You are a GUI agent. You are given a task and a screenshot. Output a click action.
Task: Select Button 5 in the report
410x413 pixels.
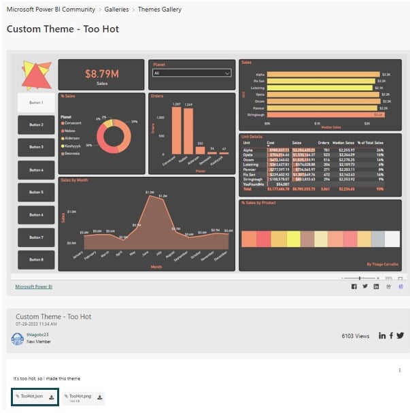click(36, 193)
